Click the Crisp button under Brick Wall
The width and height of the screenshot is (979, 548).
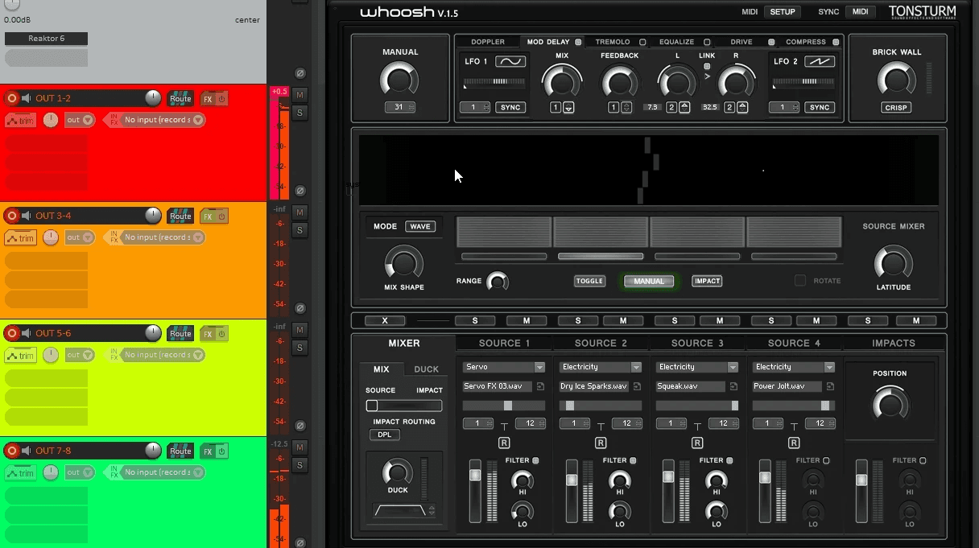click(896, 108)
